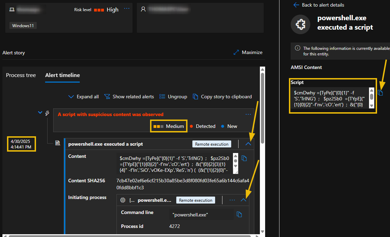This screenshot has width=390, height=237.
Task: Show related alerts
Action: point(129,97)
